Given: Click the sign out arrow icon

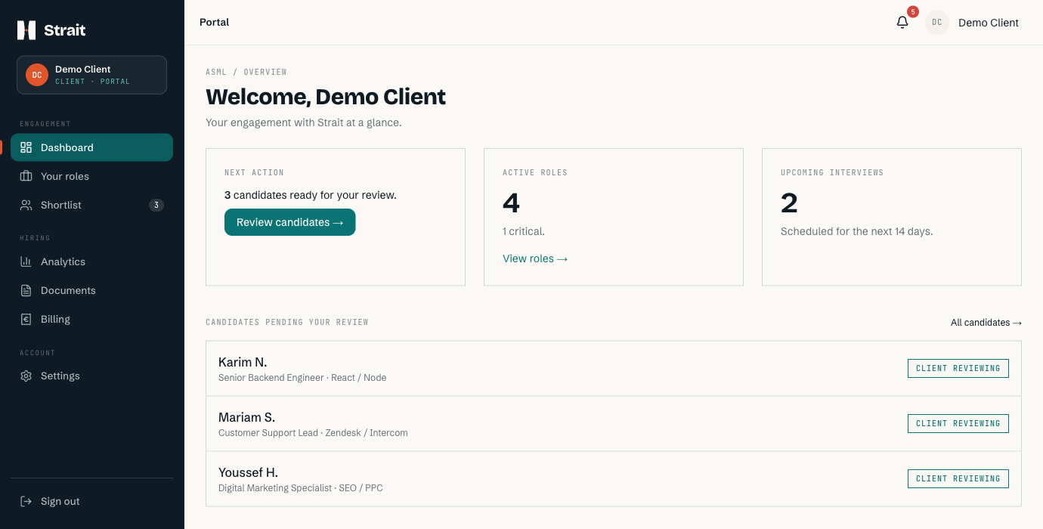Looking at the screenshot, I should [26, 501].
